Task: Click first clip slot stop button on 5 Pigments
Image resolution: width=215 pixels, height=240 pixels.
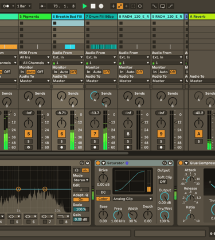Action: (x=22, y=23)
